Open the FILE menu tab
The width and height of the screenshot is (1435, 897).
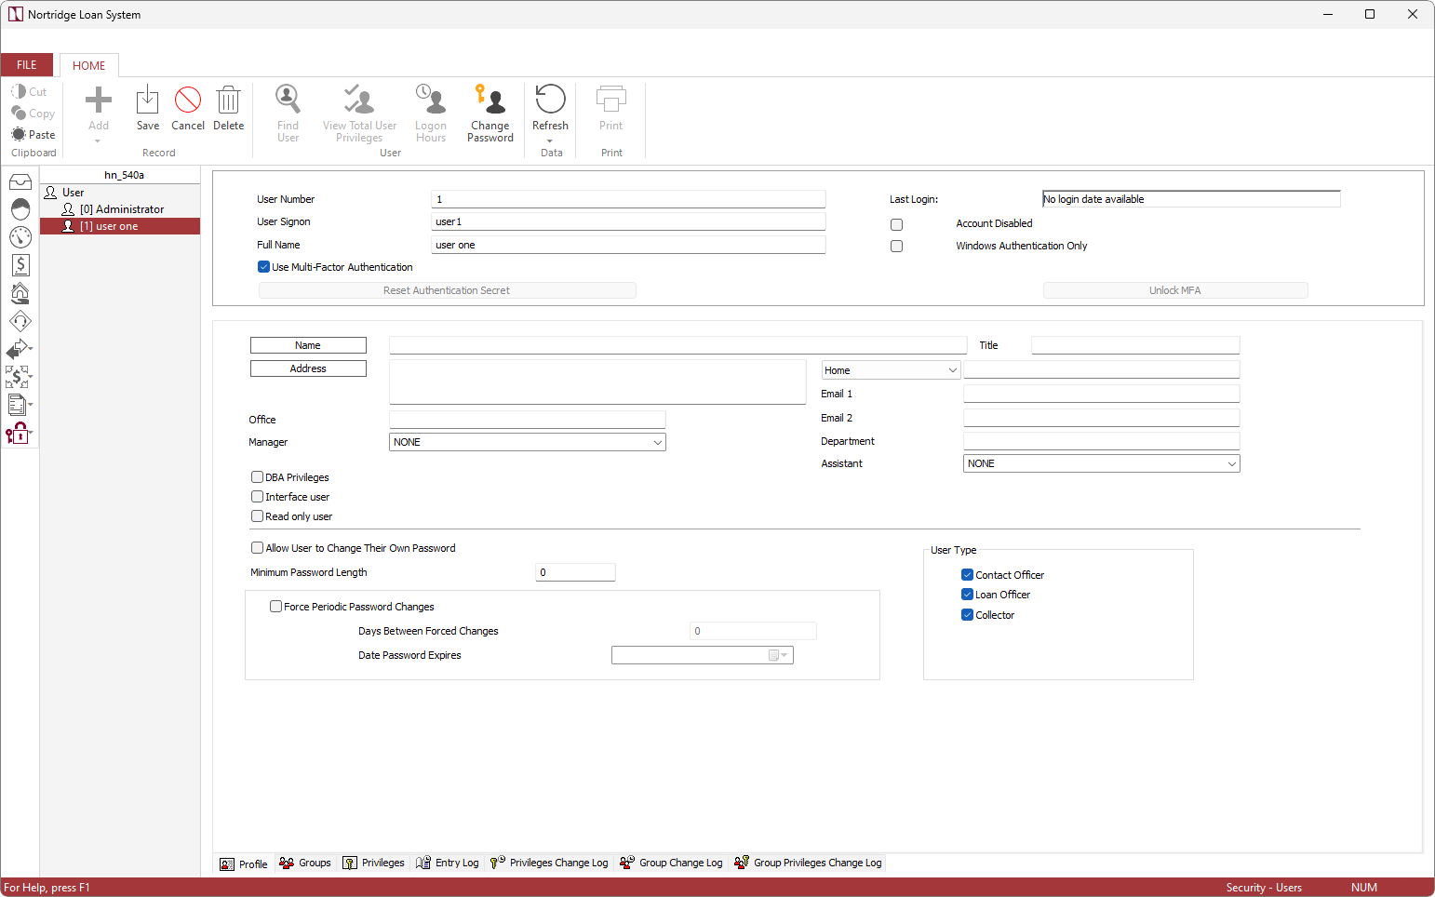point(27,65)
